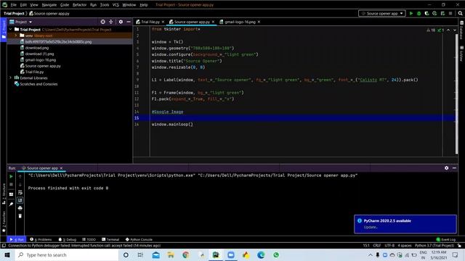Open the Python Console tool window button
Image resolution: width=465 pixels, height=261 pixels.
(139, 239)
